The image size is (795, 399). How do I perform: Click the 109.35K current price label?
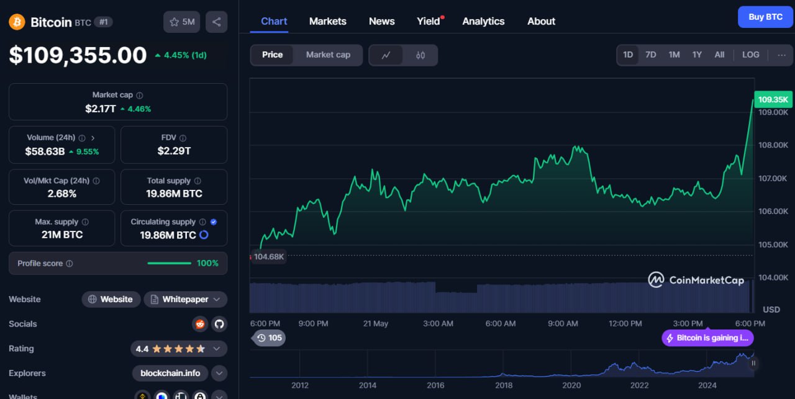(x=773, y=99)
